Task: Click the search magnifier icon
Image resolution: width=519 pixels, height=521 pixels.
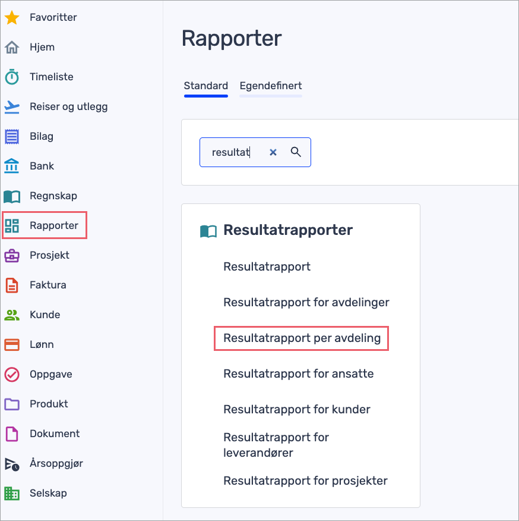Action: [x=296, y=152]
